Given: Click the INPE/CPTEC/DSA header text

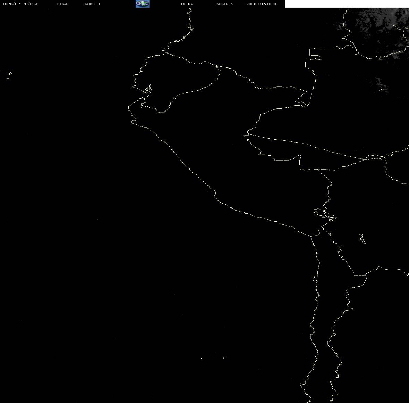Looking at the screenshot, I should (x=20, y=4).
